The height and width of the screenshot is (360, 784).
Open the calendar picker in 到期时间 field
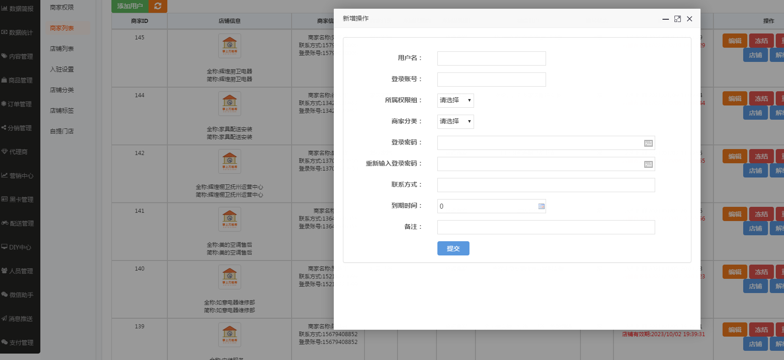coord(541,206)
